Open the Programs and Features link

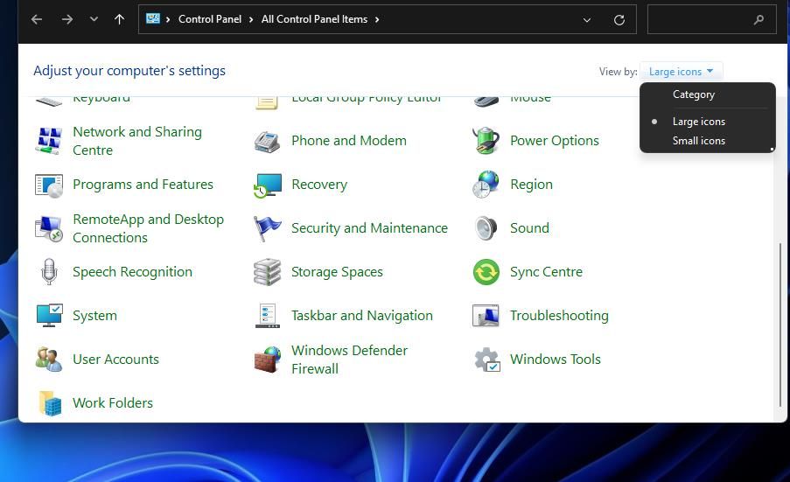[143, 185]
